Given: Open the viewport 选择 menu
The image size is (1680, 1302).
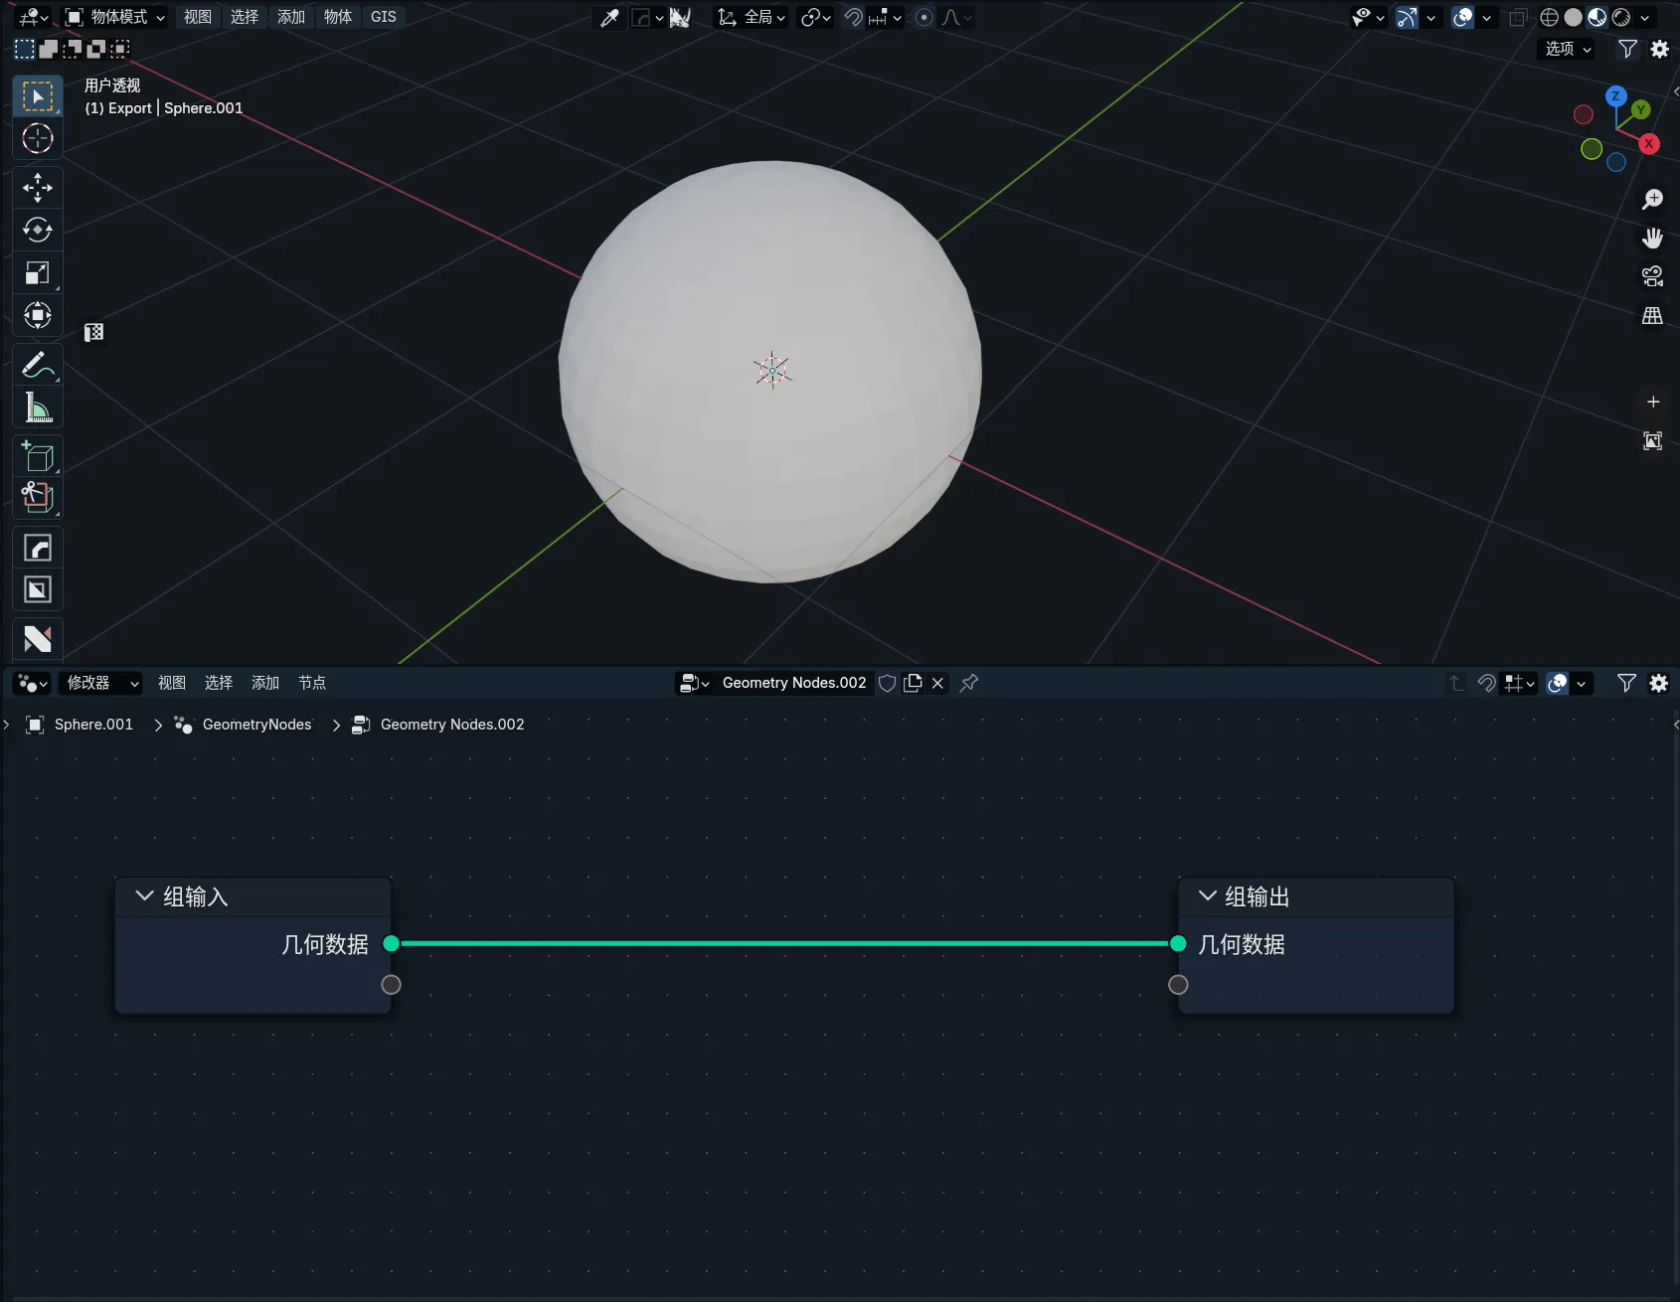Looking at the screenshot, I should [x=244, y=17].
